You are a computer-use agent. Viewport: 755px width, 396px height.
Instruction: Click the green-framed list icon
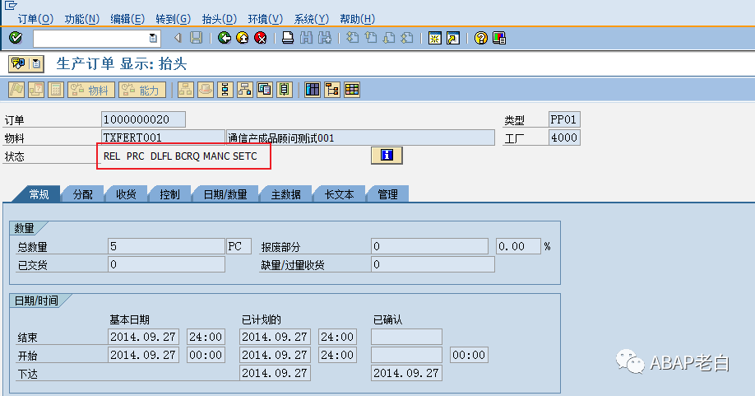tap(284, 90)
